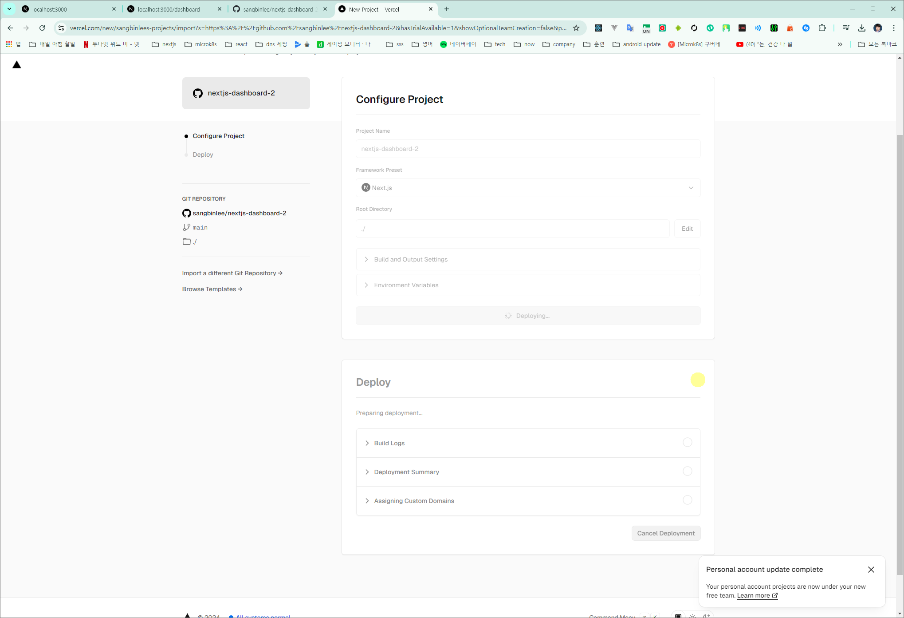The height and width of the screenshot is (618, 904).
Task: Click the Cancel Deployment button
Action: coord(665,533)
